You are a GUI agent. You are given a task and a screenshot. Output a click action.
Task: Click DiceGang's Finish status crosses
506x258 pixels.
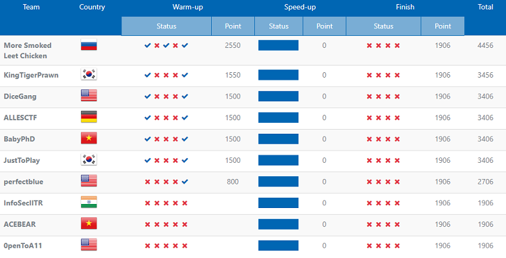coord(383,97)
